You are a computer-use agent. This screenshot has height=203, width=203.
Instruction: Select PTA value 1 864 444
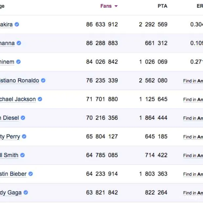click(153, 118)
